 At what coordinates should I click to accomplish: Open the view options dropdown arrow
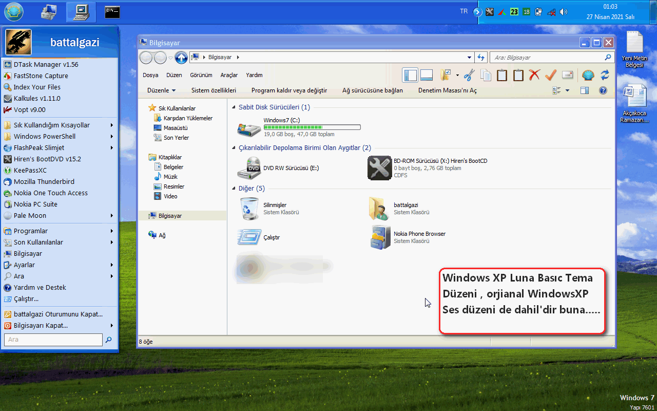coord(567,90)
